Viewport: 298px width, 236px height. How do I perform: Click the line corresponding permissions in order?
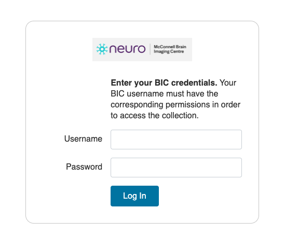175,105
